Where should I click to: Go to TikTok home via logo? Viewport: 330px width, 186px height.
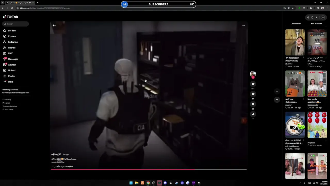pyautogui.click(x=11, y=17)
